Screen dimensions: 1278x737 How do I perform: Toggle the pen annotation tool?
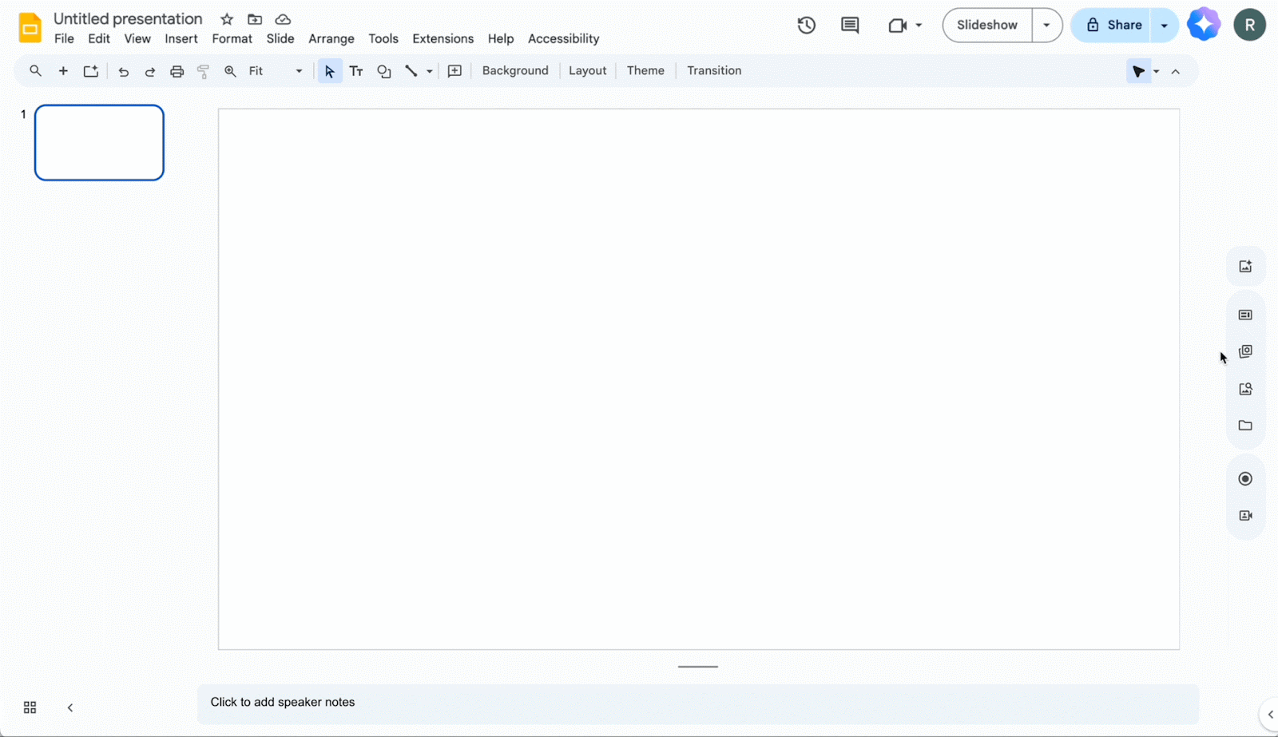coord(1138,70)
